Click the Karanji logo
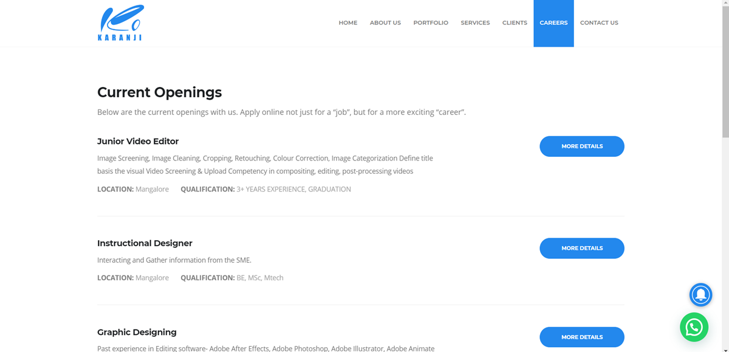The height and width of the screenshot is (352, 729). (x=120, y=23)
